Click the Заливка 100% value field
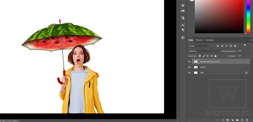253x122 pixels. pos(240,56)
